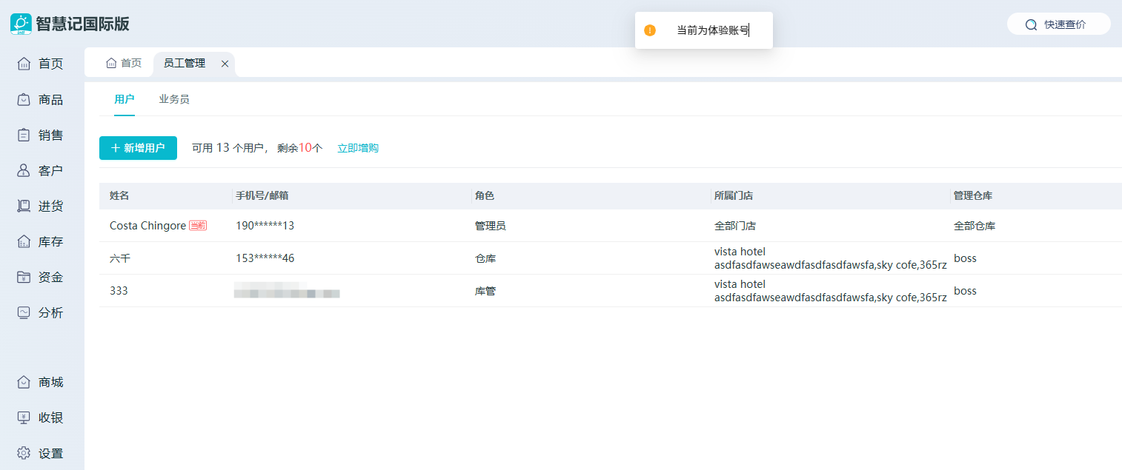Select the 资金 funds sidebar icon

pyautogui.click(x=24, y=277)
